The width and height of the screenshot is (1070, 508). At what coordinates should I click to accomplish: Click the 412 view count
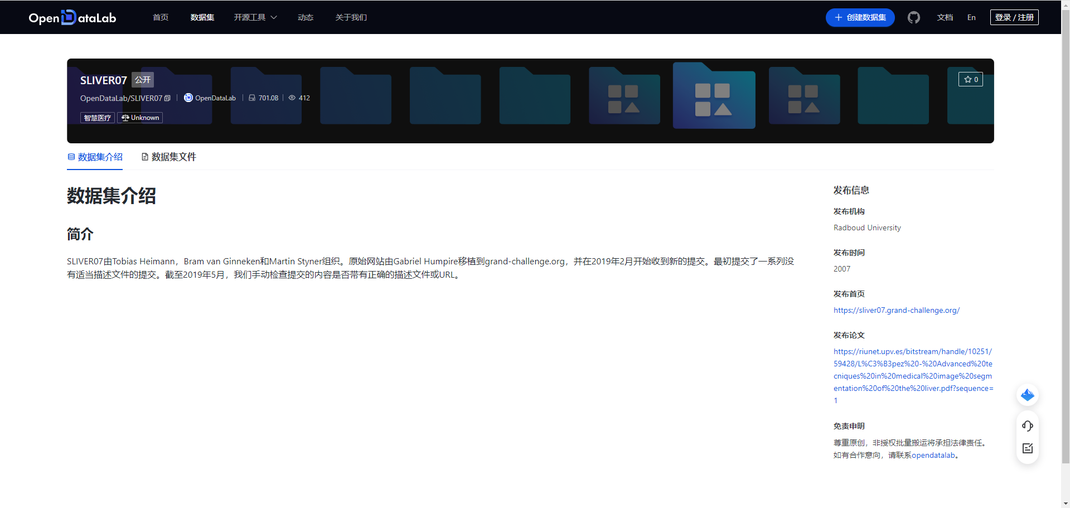[304, 98]
